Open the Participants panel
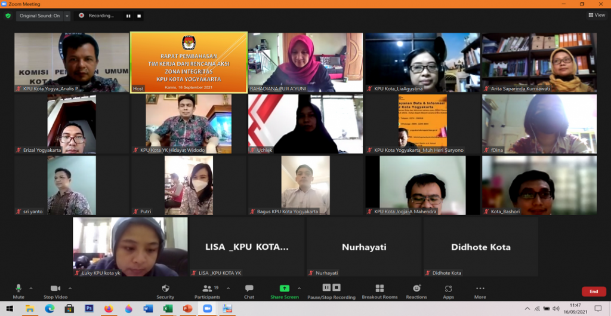This screenshot has height=316, width=611. 206,289
